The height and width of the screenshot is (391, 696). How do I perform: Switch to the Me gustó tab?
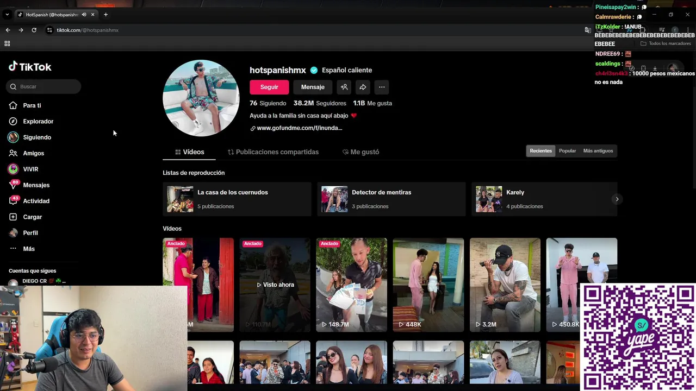(361, 152)
